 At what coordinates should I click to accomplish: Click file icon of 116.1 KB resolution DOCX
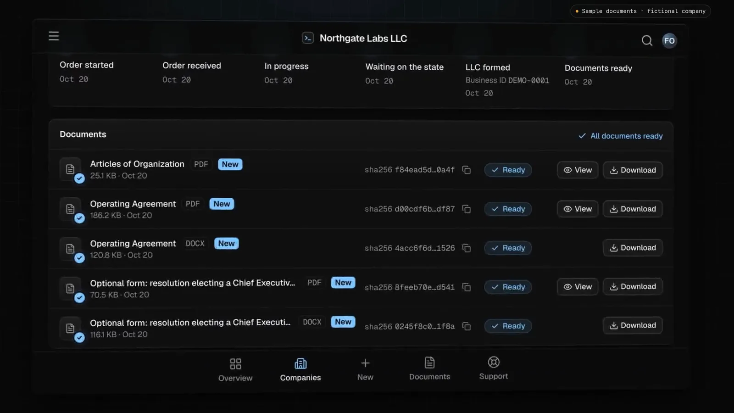coord(70,328)
